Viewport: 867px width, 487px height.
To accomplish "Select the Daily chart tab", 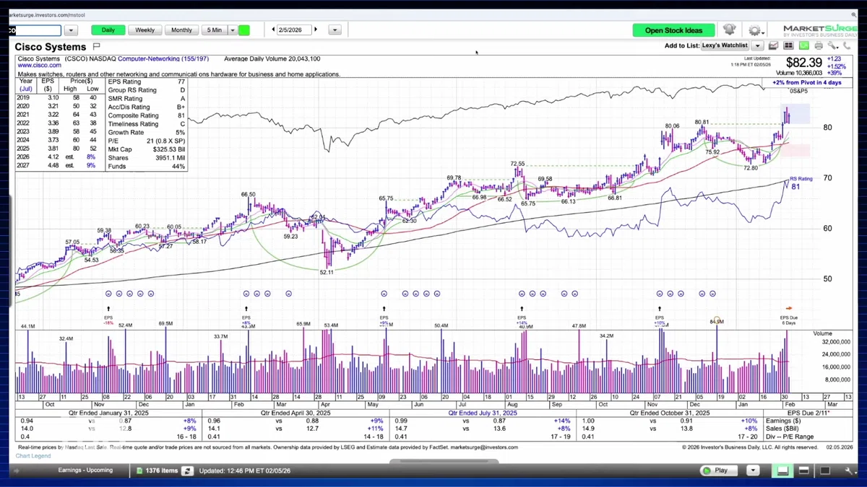I will tap(108, 30).
